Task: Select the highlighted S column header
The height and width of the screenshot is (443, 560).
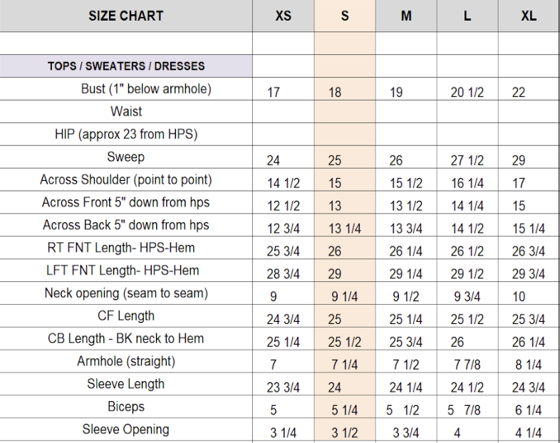Action: pos(345,16)
